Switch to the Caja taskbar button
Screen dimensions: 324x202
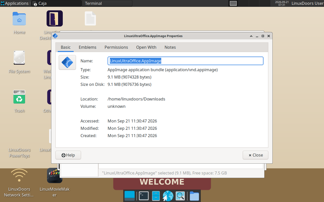click(x=56, y=3)
